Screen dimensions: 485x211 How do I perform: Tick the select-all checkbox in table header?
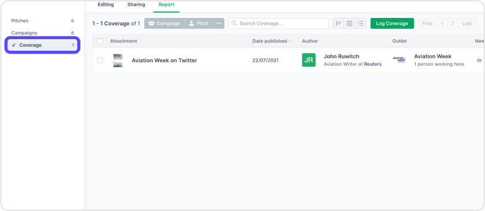pos(100,41)
